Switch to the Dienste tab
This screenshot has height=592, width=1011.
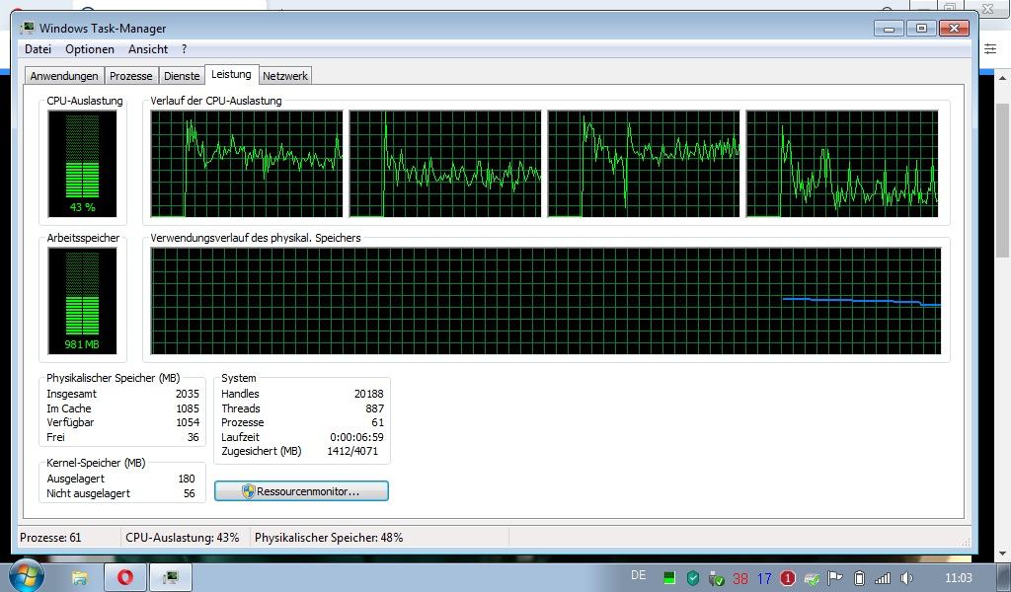[x=182, y=76]
